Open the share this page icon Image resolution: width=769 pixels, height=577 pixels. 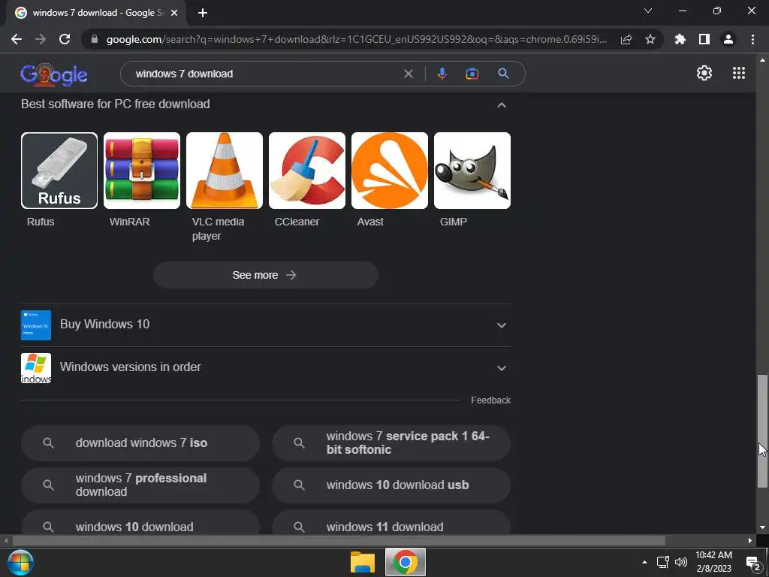pyautogui.click(x=626, y=39)
